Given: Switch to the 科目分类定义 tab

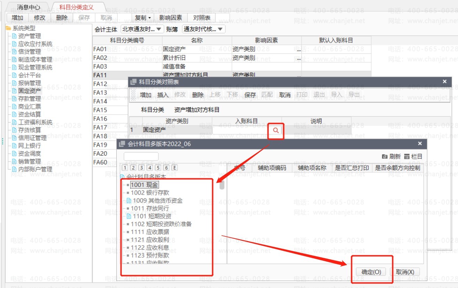Looking at the screenshot, I should (x=76, y=7).
